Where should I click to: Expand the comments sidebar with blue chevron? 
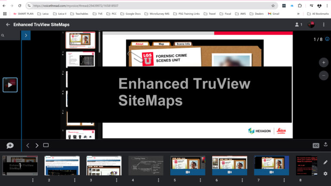point(26,35)
